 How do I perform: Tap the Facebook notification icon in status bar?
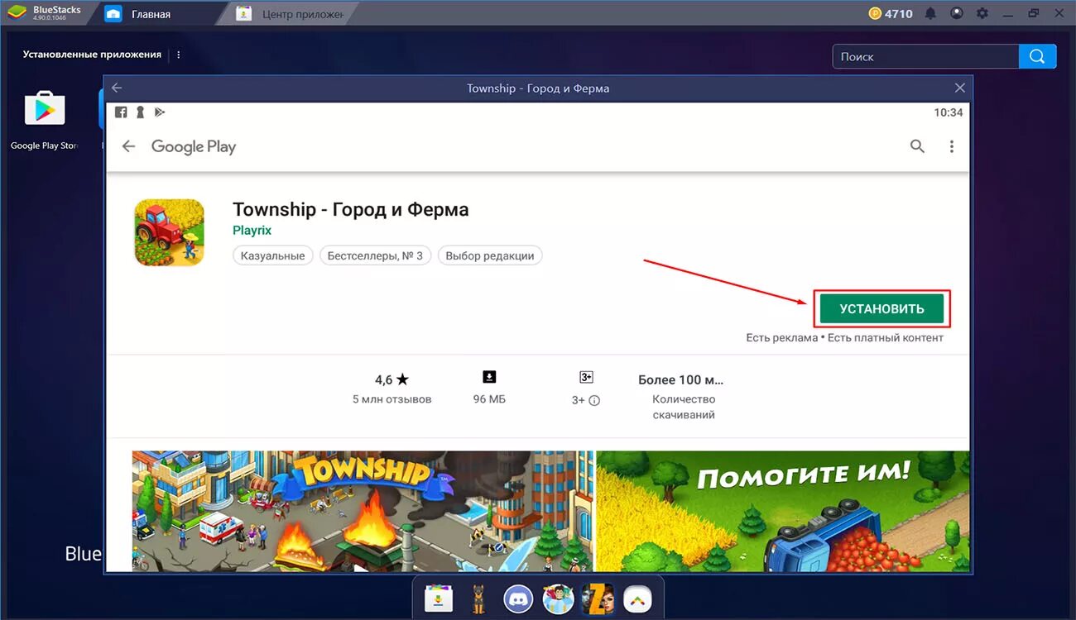pyautogui.click(x=121, y=112)
